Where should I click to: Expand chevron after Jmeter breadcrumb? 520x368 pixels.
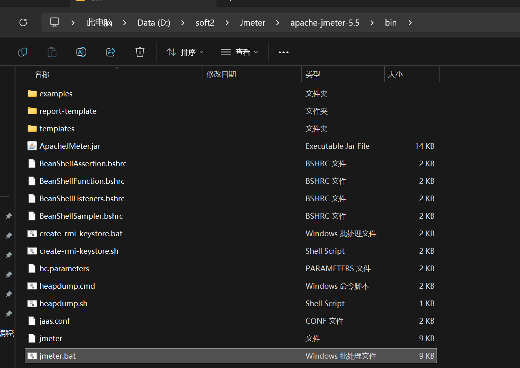pos(277,23)
